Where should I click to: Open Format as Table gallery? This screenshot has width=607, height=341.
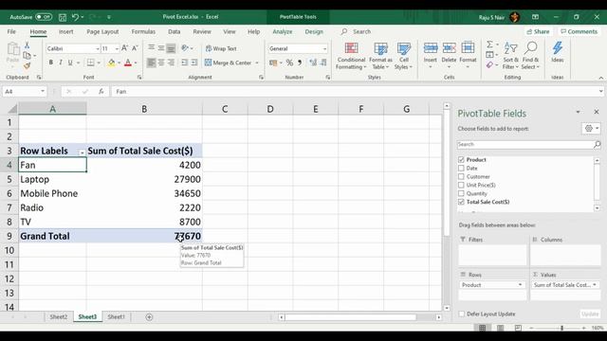380,56
